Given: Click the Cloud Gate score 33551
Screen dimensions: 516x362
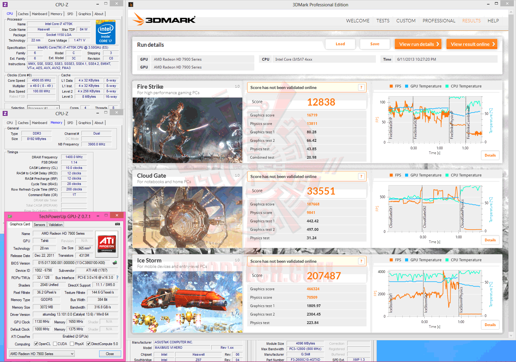Looking at the screenshot, I should pyautogui.click(x=321, y=191).
